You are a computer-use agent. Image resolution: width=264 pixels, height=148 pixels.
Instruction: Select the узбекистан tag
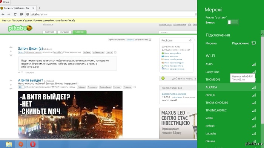tap(98, 52)
